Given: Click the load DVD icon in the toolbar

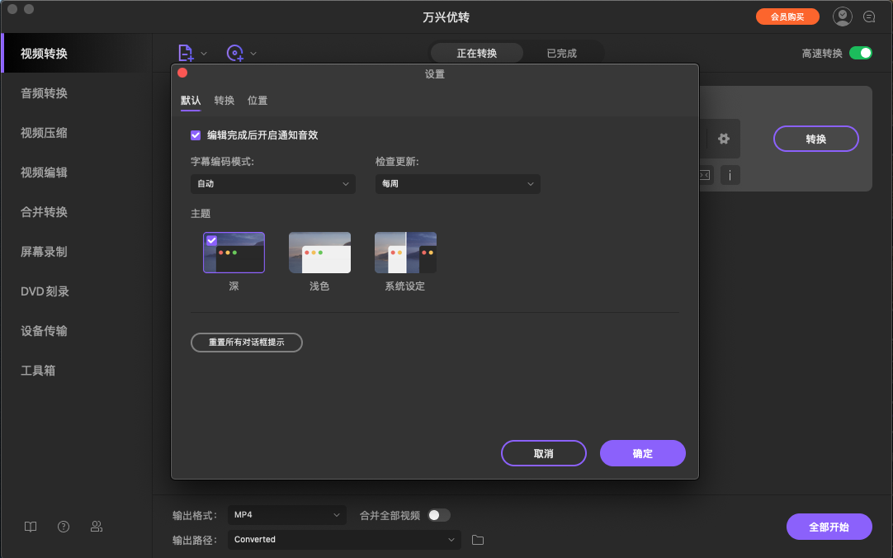Looking at the screenshot, I should pyautogui.click(x=234, y=52).
